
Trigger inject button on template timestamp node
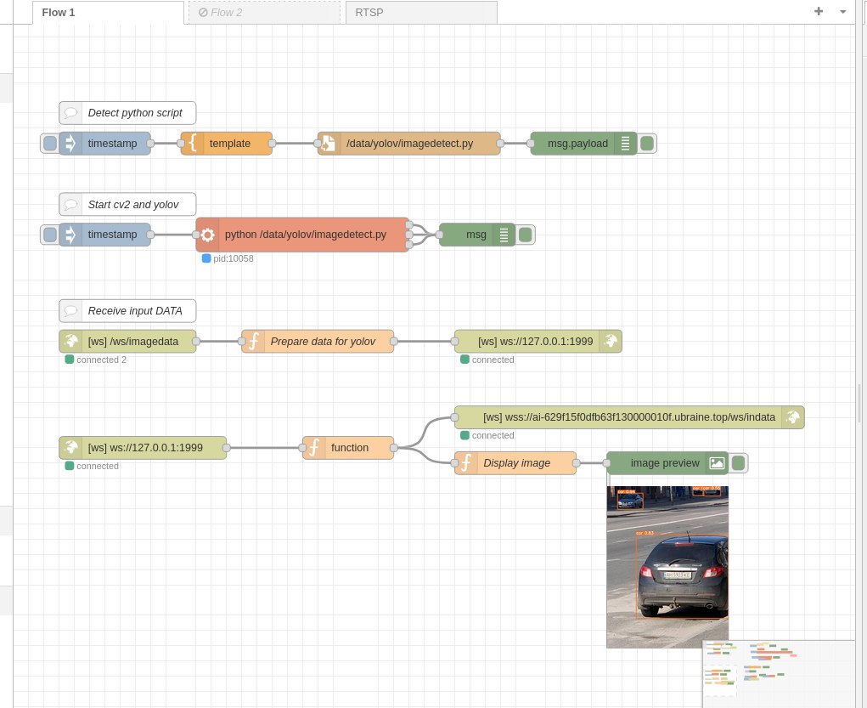pos(50,144)
